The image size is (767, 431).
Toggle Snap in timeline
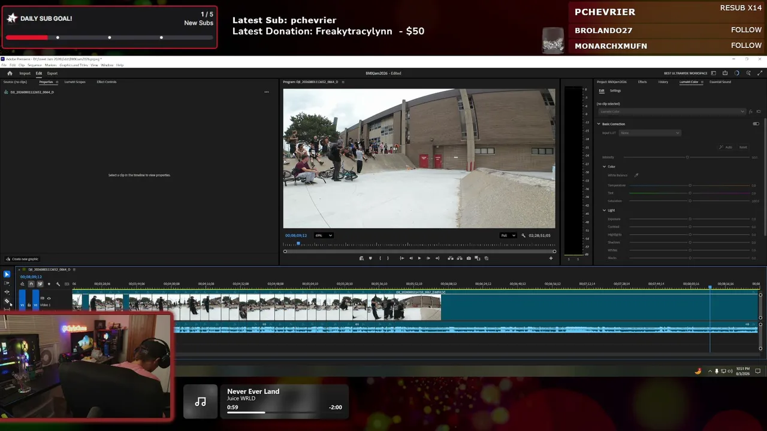[31, 284]
